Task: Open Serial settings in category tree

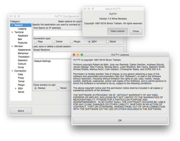Action: 21,92
